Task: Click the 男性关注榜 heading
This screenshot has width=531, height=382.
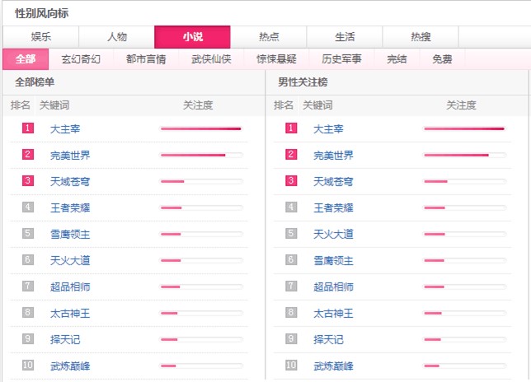Action: pos(303,82)
